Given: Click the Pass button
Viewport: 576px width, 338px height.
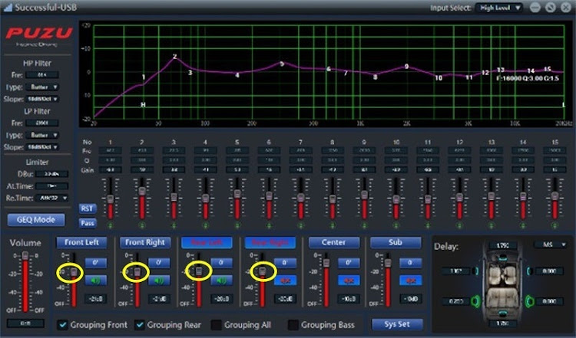Looking at the screenshot, I should pos(88,223).
